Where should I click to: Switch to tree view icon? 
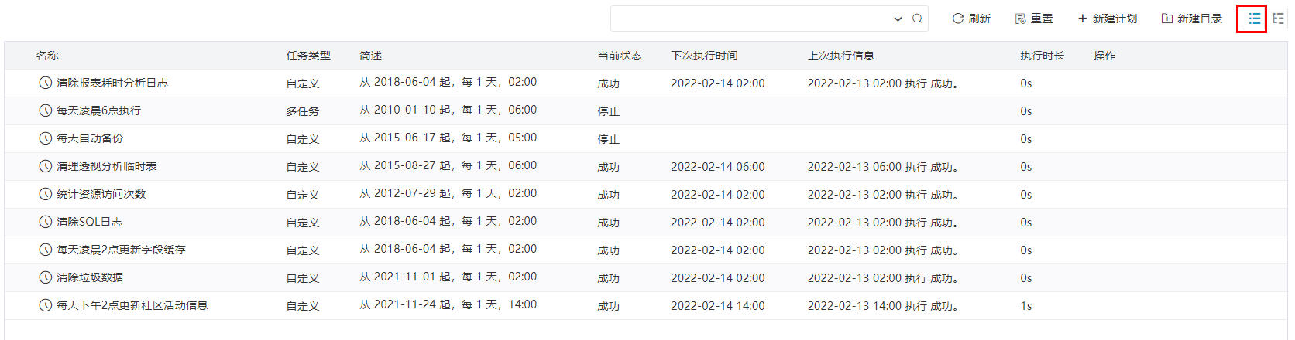pyautogui.click(x=1279, y=19)
